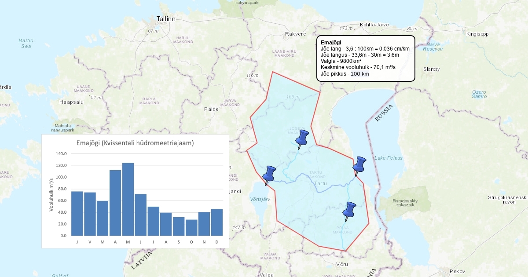This screenshot has width=528, height=277.
Task: Click the pin on Lake Peipus shore
Action: 359,165
